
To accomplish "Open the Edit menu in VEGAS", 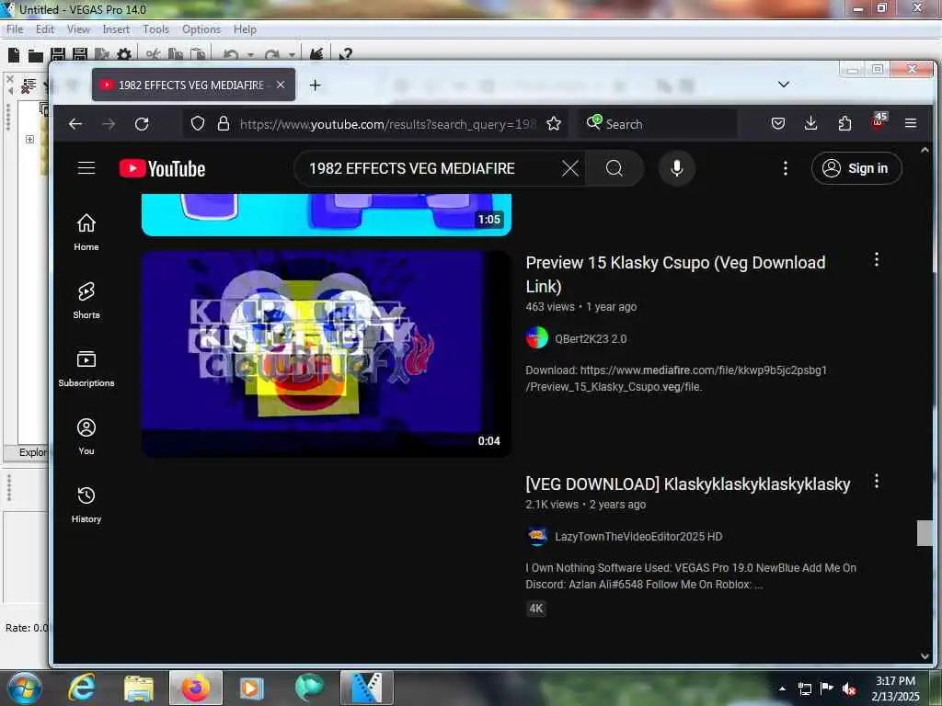I will point(45,29).
